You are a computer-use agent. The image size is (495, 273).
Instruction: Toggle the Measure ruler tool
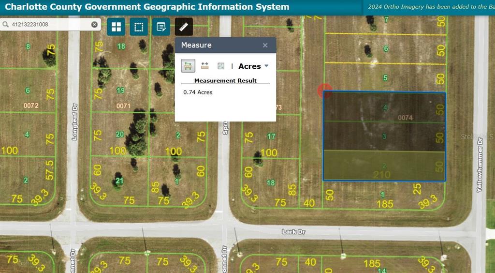tap(184, 27)
